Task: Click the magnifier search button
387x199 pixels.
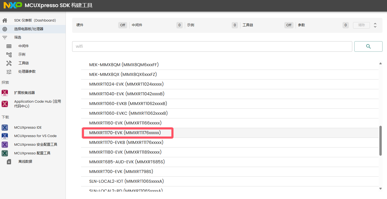Action: pos(368,46)
